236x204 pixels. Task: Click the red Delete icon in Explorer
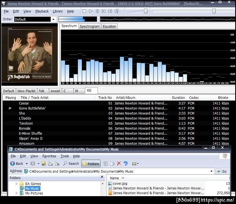pyautogui.click(x=119, y=164)
